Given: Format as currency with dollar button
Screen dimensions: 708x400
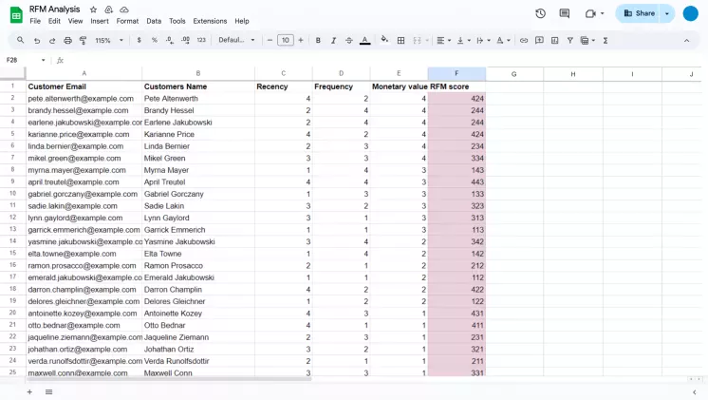Looking at the screenshot, I should point(140,41).
